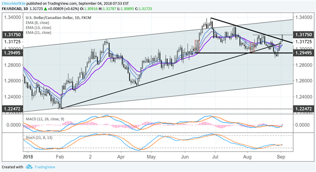Click the Feb label on time axis

(60, 157)
